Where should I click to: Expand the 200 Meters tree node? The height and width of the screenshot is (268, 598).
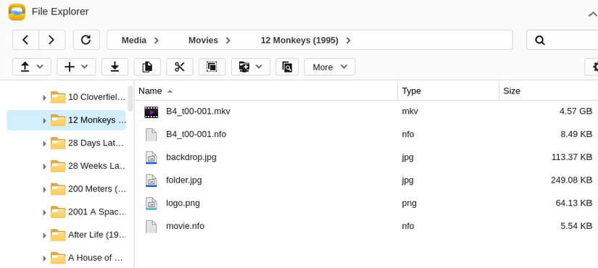click(44, 190)
